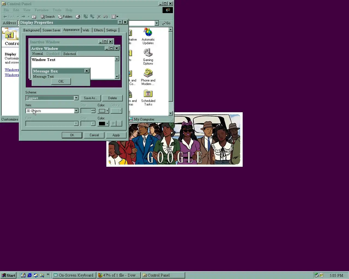
Task: Click the third quick launch icon
Action: click(36, 275)
